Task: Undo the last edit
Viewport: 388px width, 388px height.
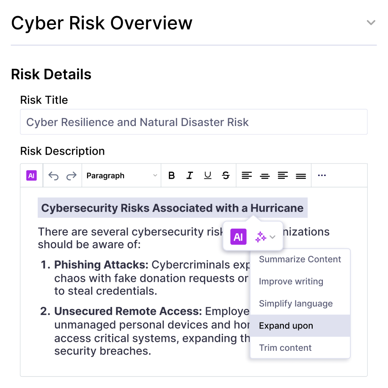Action: click(53, 176)
